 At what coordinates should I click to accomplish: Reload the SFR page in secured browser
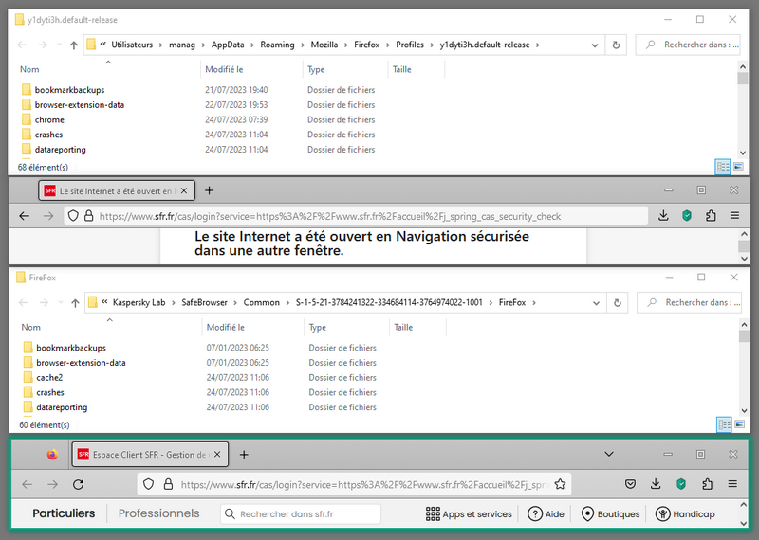point(79,484)
